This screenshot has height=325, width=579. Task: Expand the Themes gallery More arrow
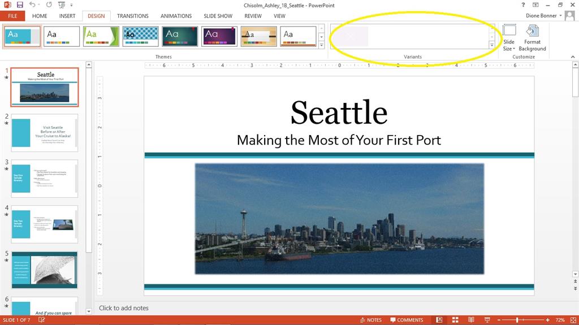[x=321, y=45]
